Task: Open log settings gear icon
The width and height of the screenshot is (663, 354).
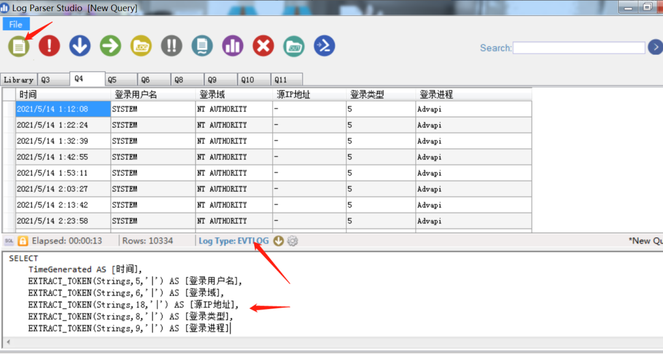Action: (x=293, y=241)
